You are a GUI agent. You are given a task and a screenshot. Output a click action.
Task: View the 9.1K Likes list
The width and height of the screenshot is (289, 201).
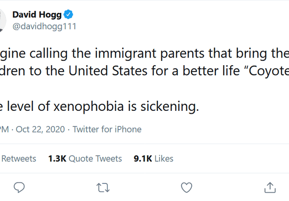point(154,158)
